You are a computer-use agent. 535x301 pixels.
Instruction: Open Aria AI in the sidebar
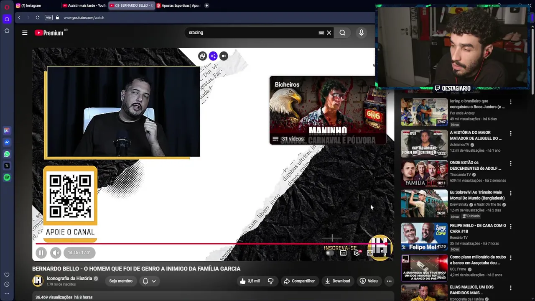(x=7, y=130)
